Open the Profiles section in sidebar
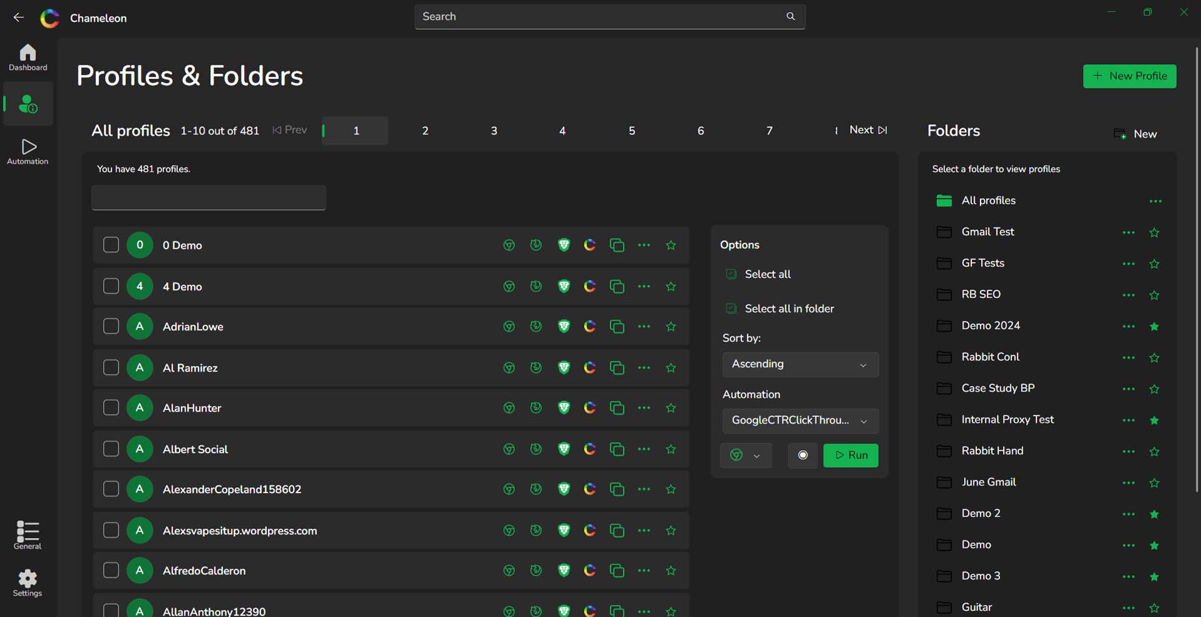The height and width of the screenshot is (617, 1201). click(28, 104)
